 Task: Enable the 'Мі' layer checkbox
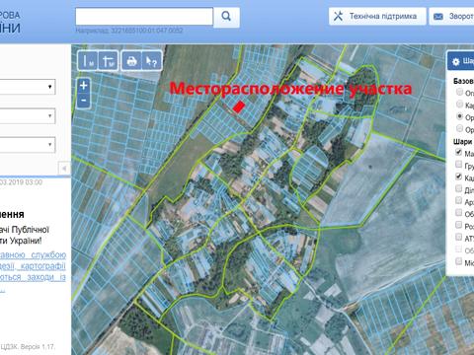point(458,261)
